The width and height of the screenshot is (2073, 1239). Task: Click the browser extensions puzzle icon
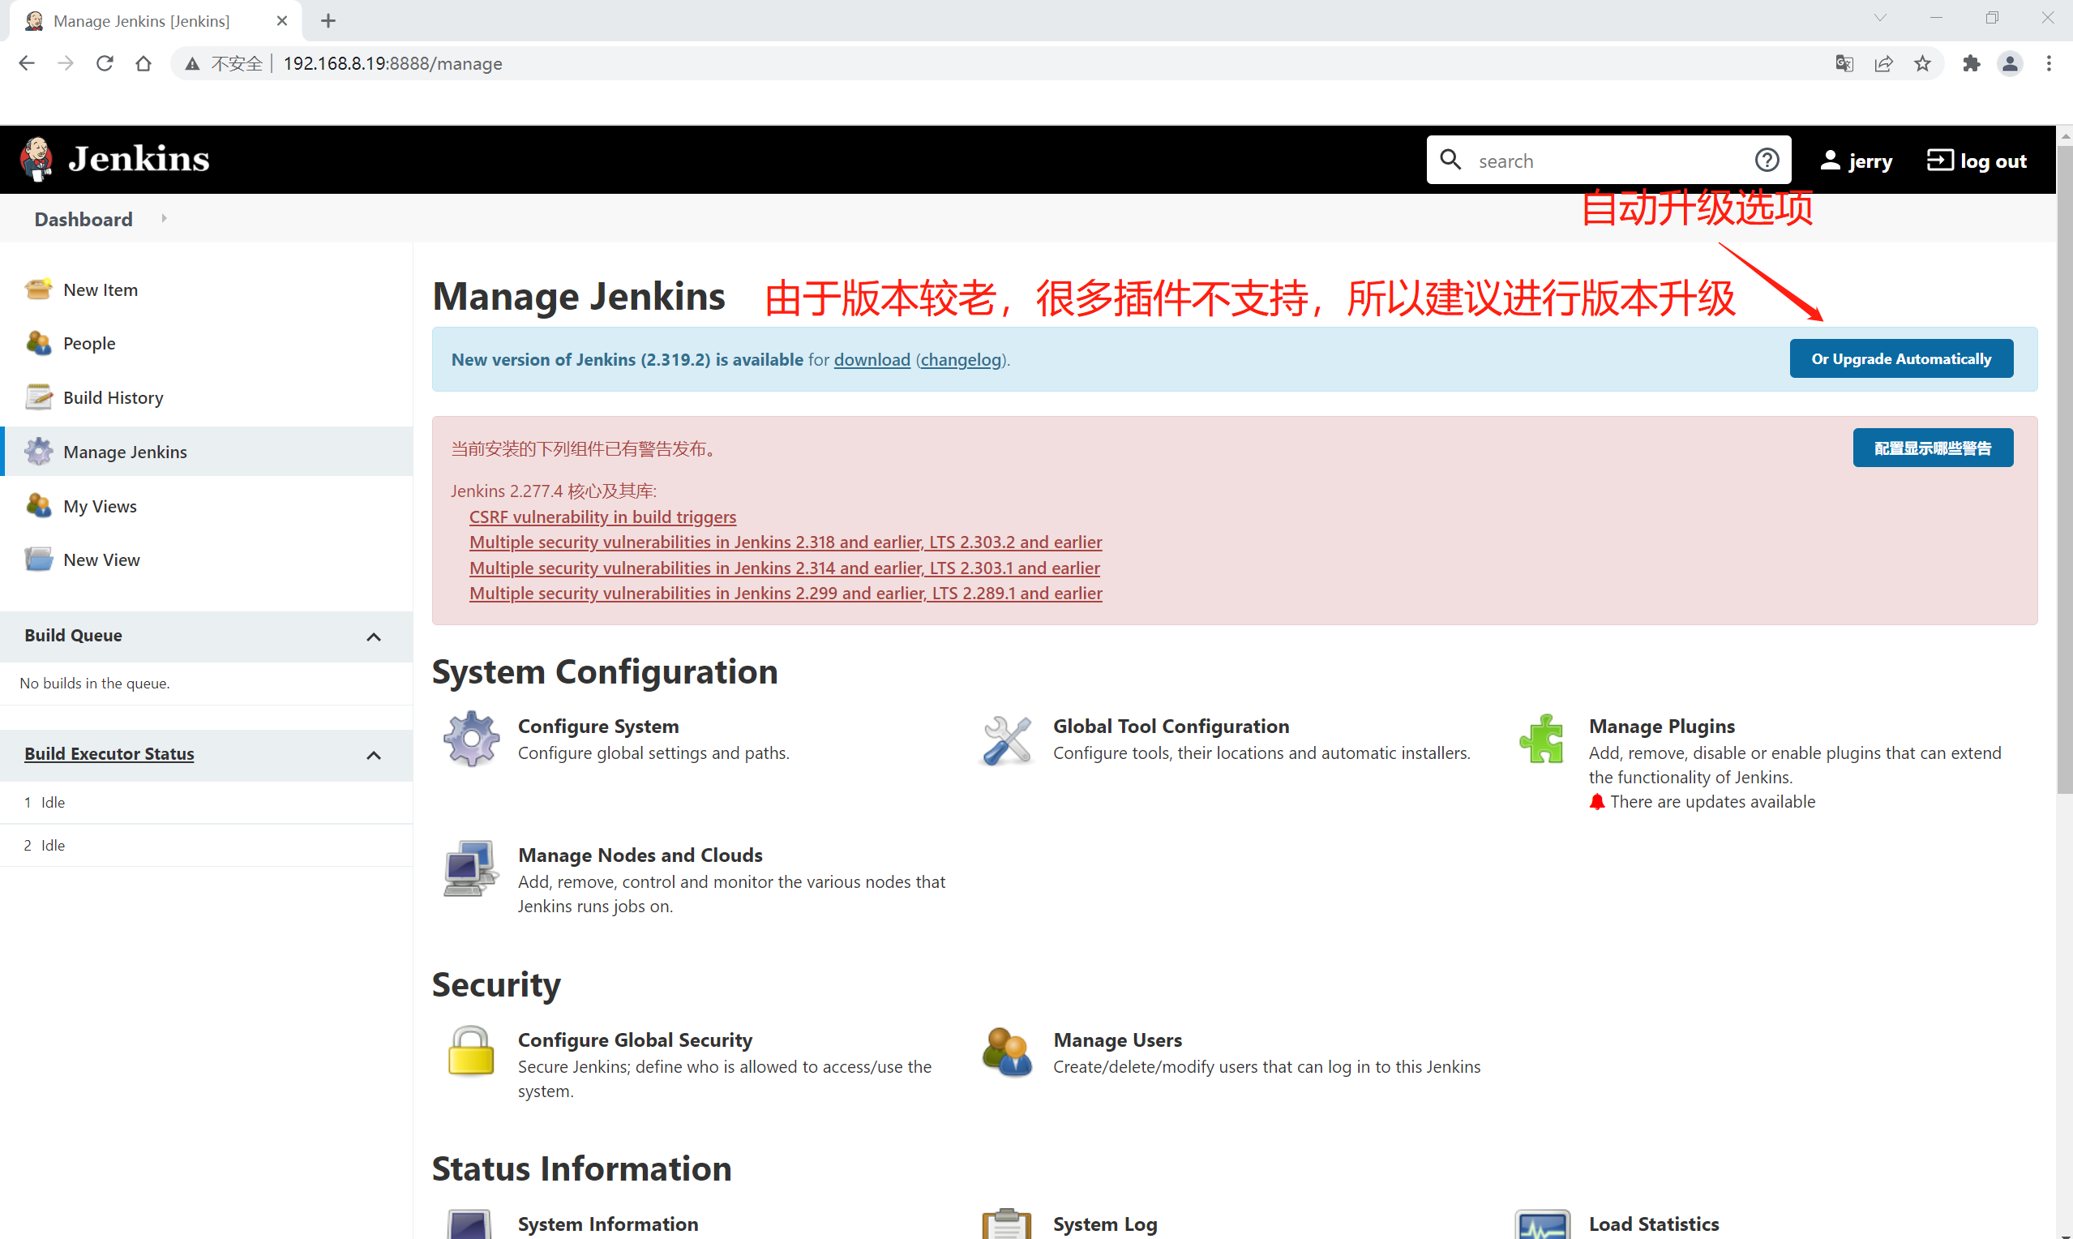(x=1971, y=63)
